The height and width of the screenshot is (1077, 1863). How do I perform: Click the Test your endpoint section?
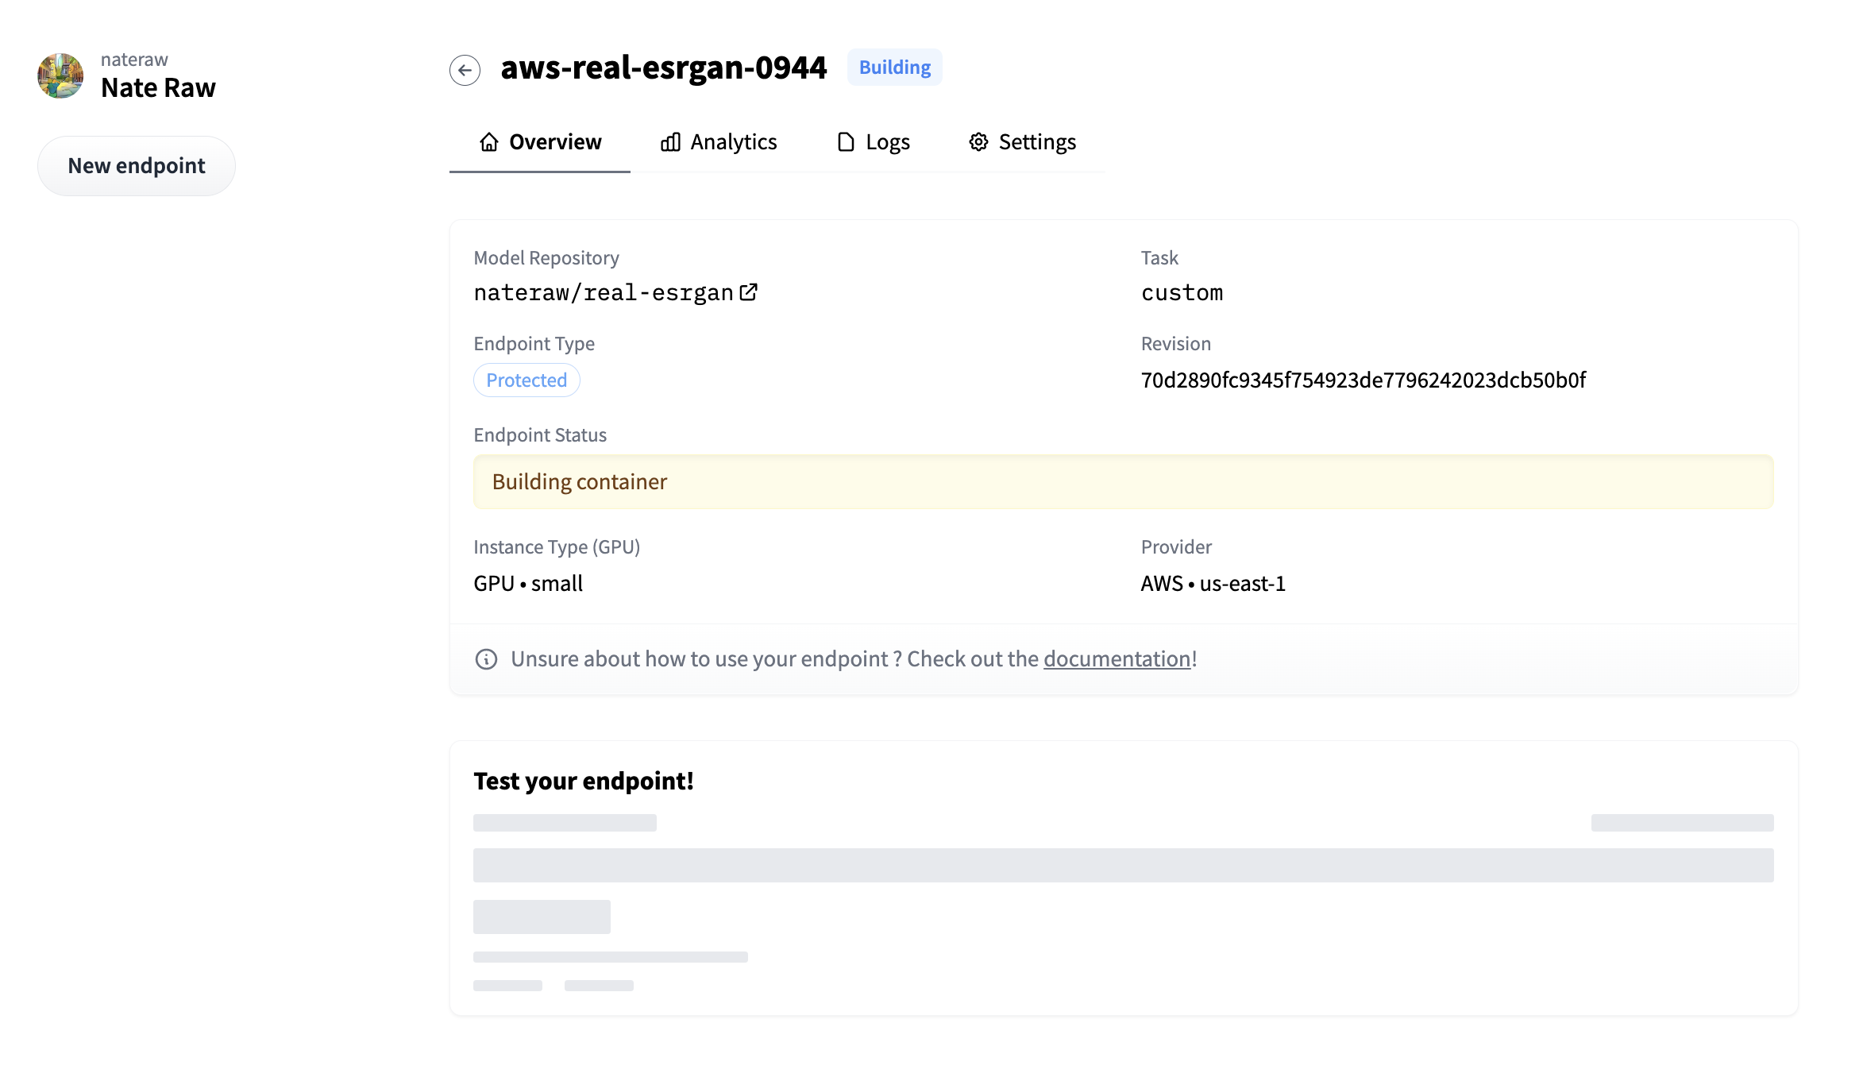click(583, 779)
